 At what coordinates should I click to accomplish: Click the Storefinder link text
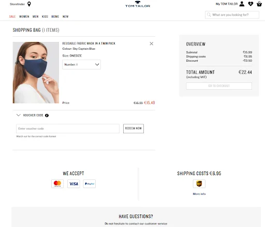point(17,4)
